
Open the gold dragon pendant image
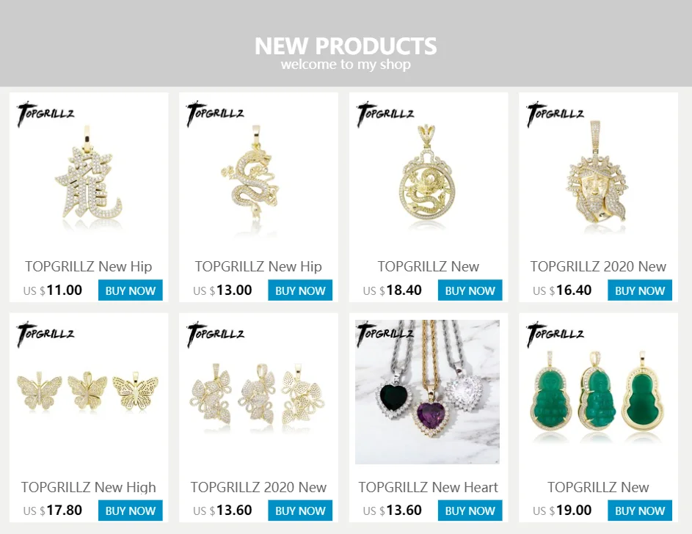pos(258,171)
